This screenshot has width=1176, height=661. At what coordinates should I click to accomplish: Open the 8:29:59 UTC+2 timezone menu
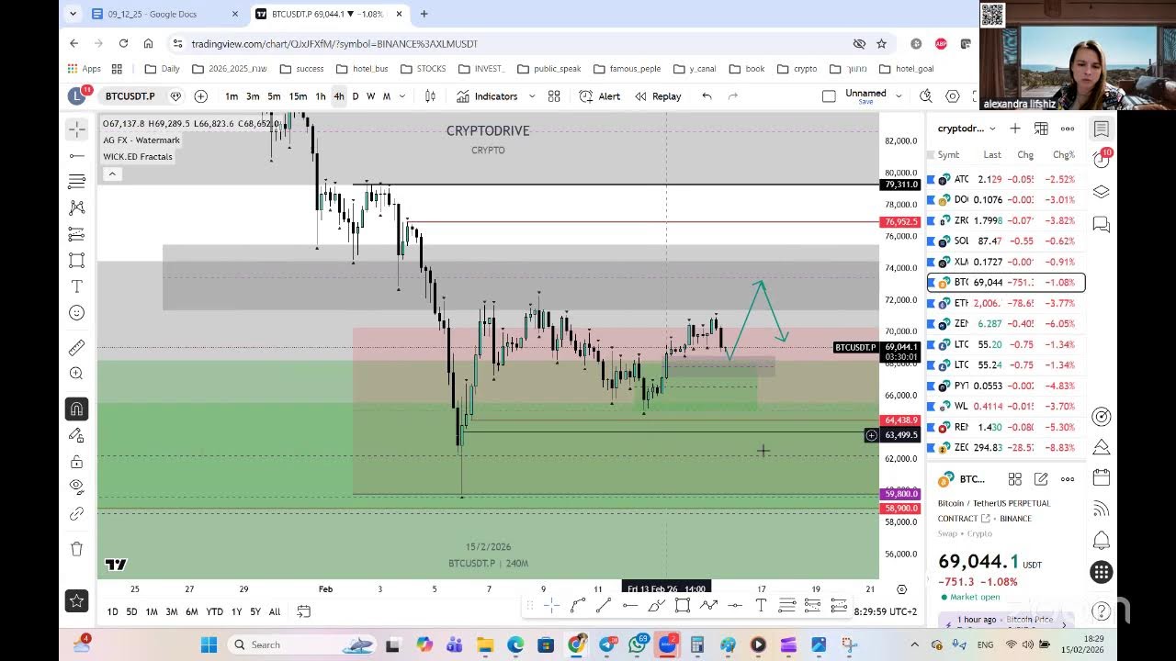[886, 611]
